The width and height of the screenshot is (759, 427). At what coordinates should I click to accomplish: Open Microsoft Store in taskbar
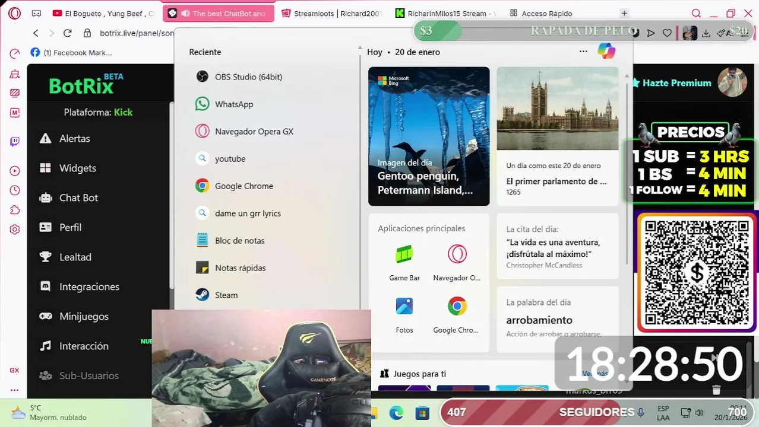tap(422, 413)
